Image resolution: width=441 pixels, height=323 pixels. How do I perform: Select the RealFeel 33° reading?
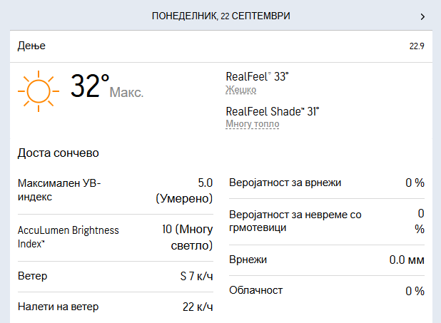point(257,76)
